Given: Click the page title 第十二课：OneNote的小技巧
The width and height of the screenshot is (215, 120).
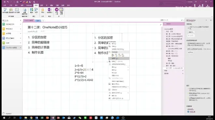Looking at the screenshot, I should (48, 27).
